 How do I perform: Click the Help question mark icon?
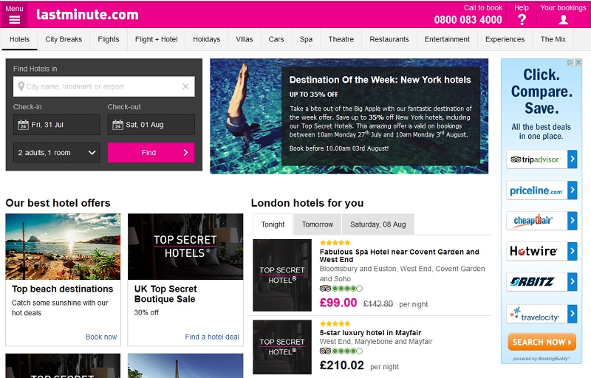click(x=522, y=20)
